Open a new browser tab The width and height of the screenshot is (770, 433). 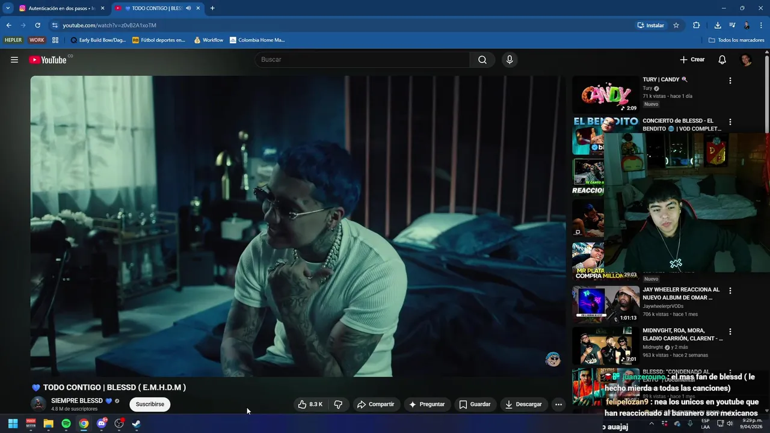click(x=212, y=8)
